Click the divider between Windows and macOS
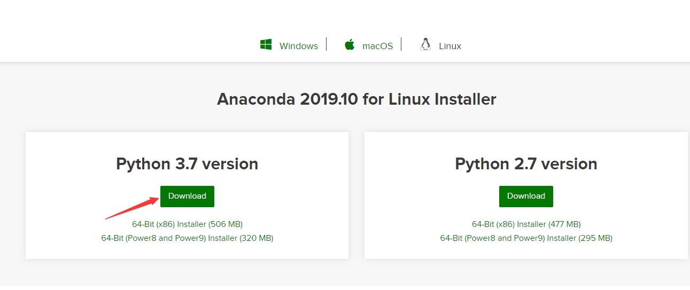Image resolution: width=690 pixels, height=290 pixels. [327, 45]
